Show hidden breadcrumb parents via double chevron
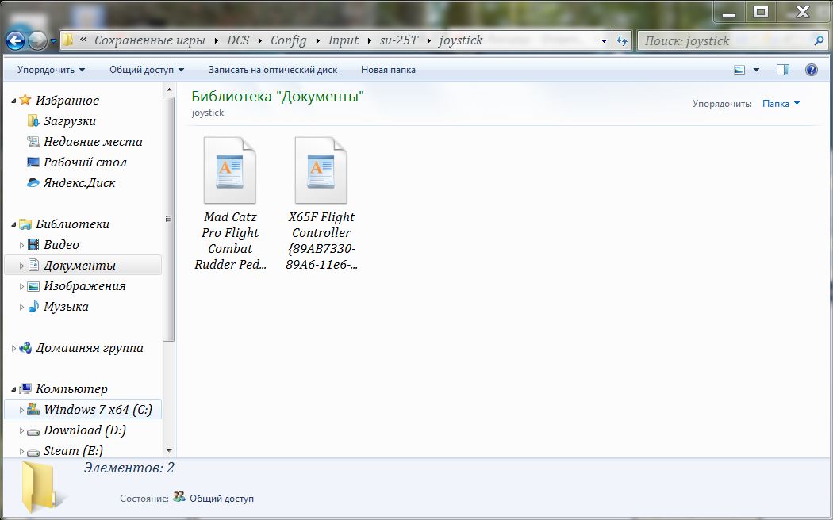 (83, 40)
